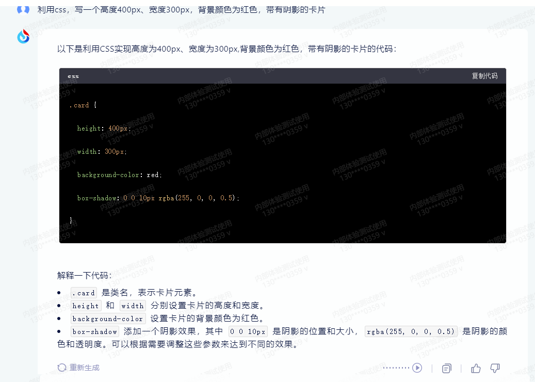
Task: Click the inline box-shadow code tag
Action: pyautogui.click(x=95, y=331)
